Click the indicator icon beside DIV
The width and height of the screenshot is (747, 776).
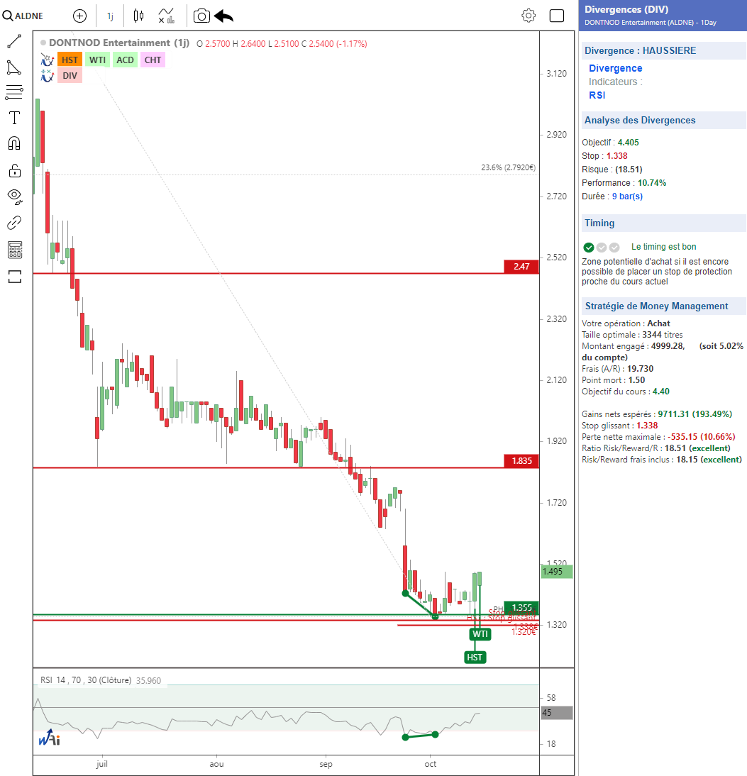[x=47, y=76]
